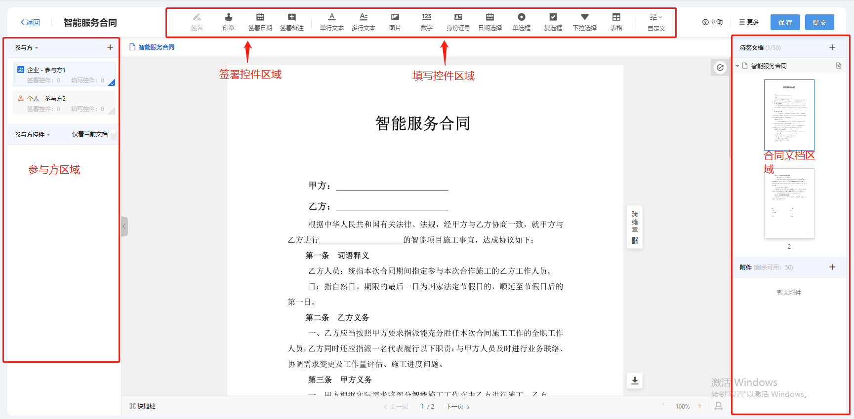The height and width of the screenshot is (419, 854).
Task: Insert a 单行文本 single-line text field
Action: [331, 22]
